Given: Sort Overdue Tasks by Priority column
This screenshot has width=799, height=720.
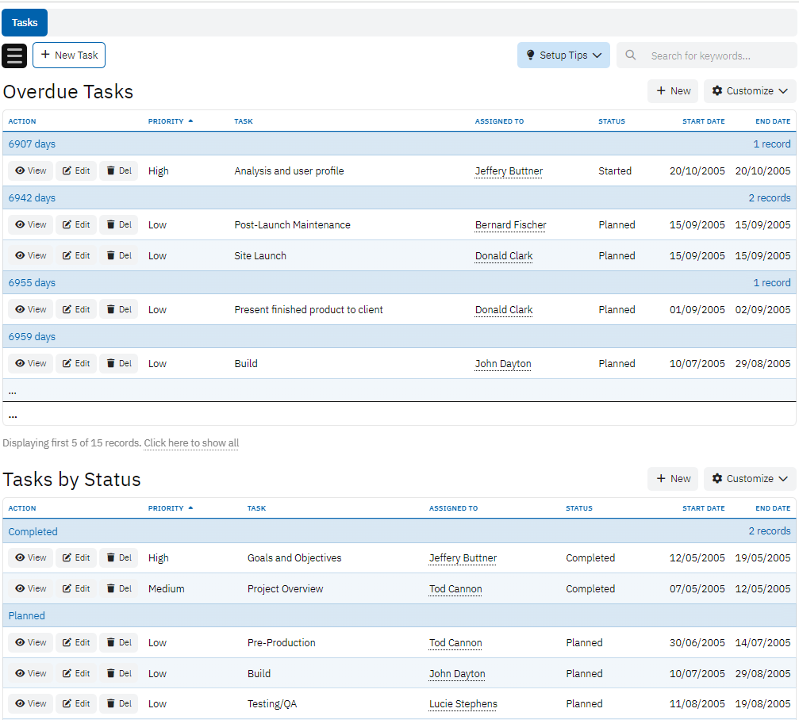Looking at the screenshot, I should 166,121.
